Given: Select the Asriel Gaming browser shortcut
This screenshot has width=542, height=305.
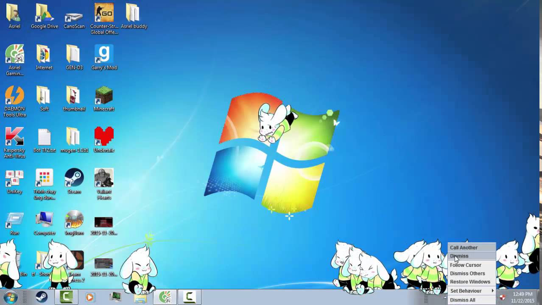Looking at the screenshot, I should tap(14, 60).
